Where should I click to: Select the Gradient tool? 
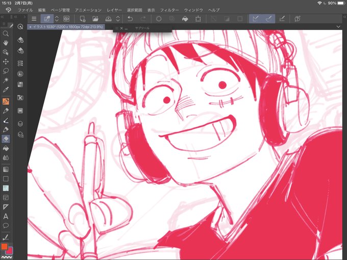tap(6, 169)
